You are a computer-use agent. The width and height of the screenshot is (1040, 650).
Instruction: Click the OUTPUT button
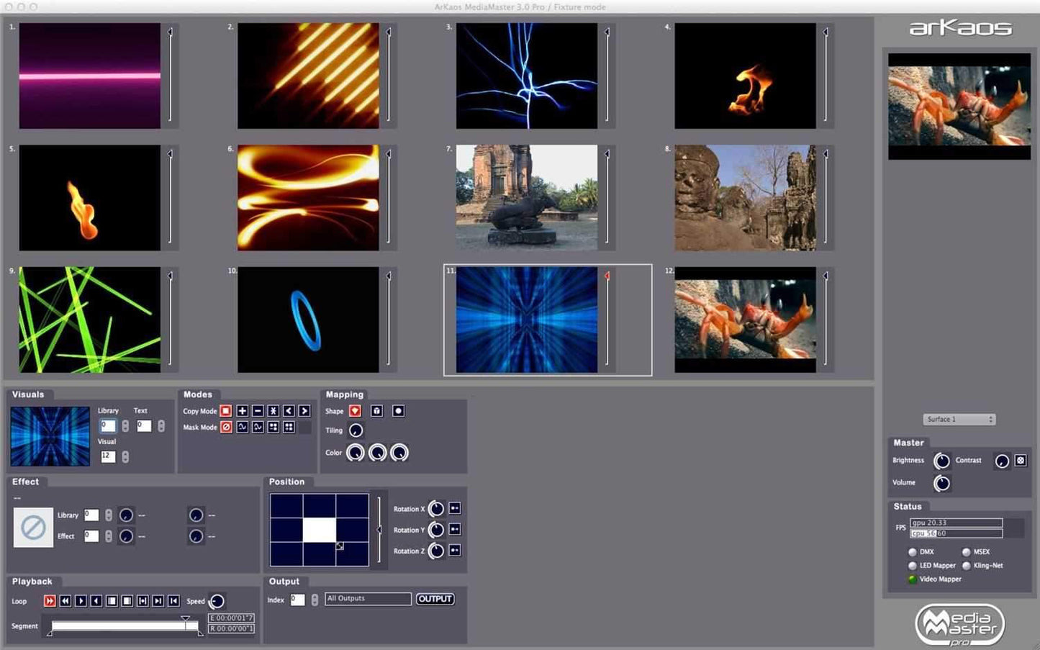pyautogui.click(x=435, y=599)
